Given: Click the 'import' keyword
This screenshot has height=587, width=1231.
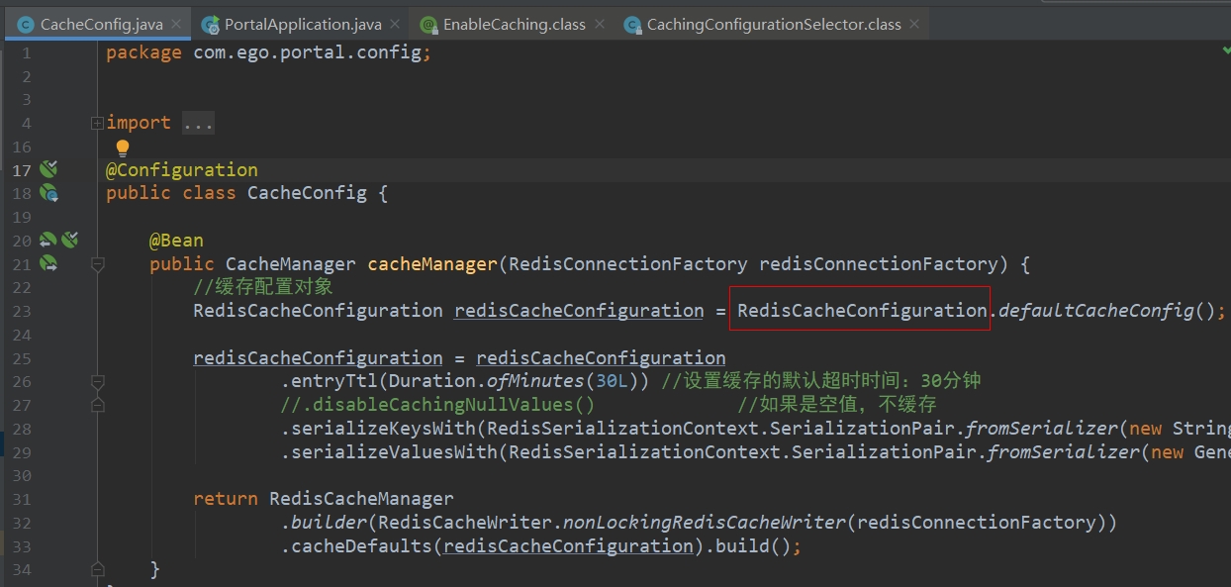Looking at the screenshot, I should click(x=139, y=123).
